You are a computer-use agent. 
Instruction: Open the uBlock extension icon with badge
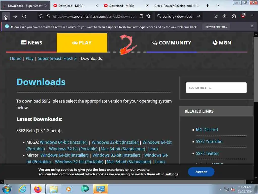pos(243,16)
